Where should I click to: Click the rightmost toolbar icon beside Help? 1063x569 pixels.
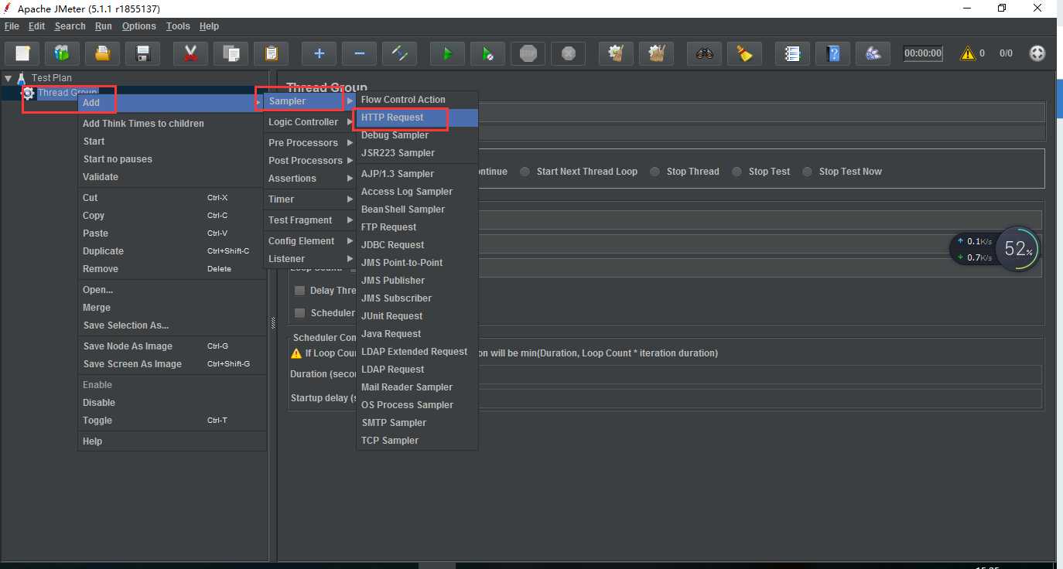[873, 53]
